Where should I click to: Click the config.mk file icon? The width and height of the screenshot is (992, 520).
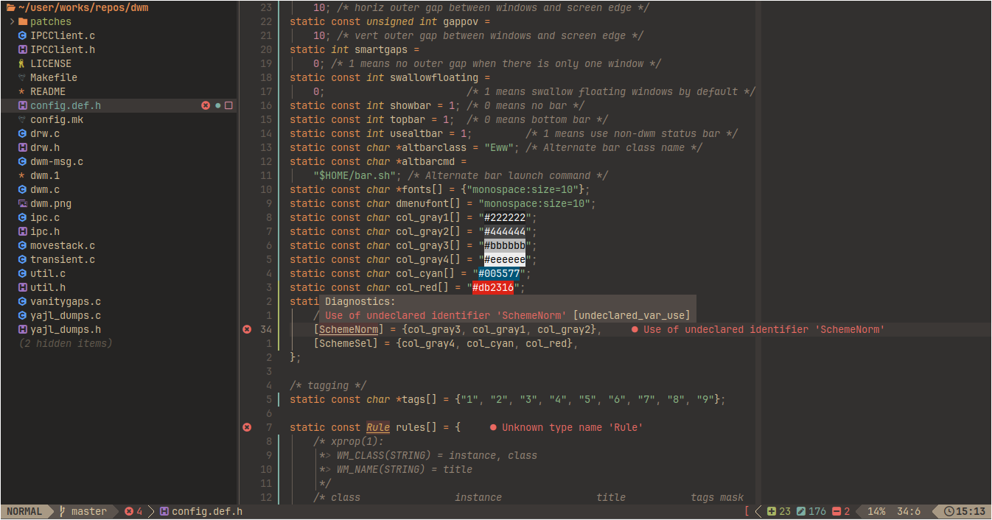(x=23, y=119)
